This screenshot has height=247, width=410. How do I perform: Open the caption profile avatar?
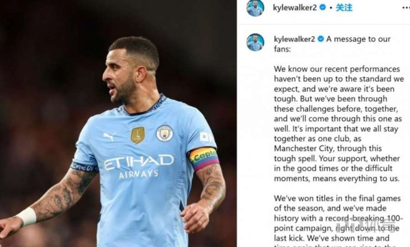255,42
